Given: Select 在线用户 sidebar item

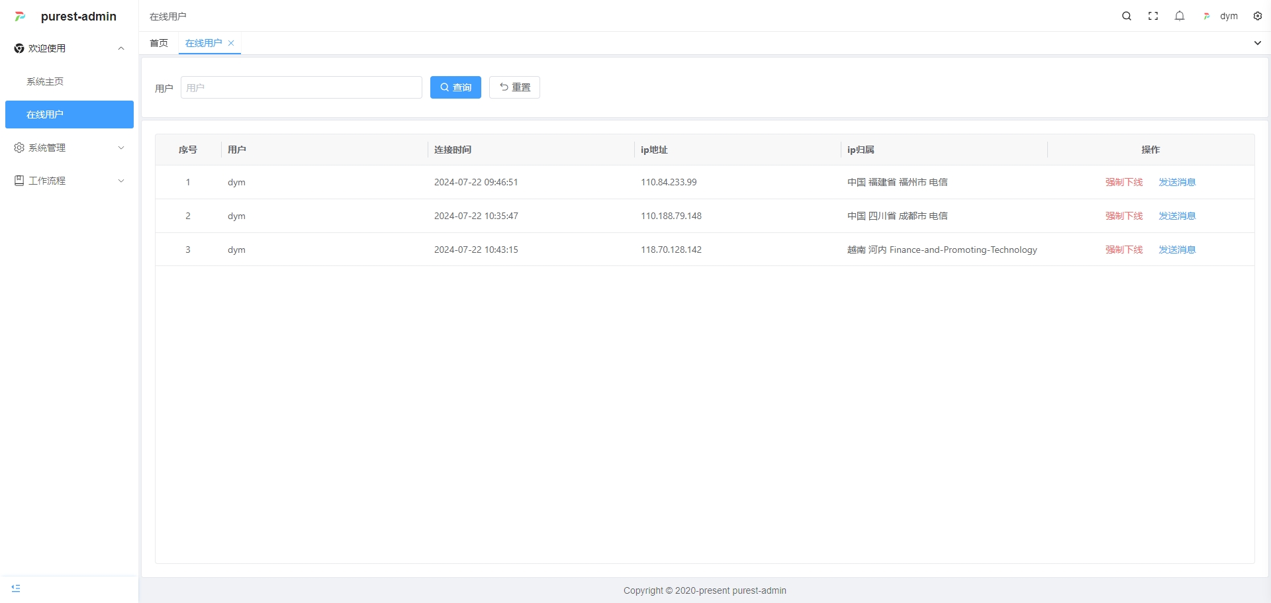Looking at the screenshot, I should point(70,115).
